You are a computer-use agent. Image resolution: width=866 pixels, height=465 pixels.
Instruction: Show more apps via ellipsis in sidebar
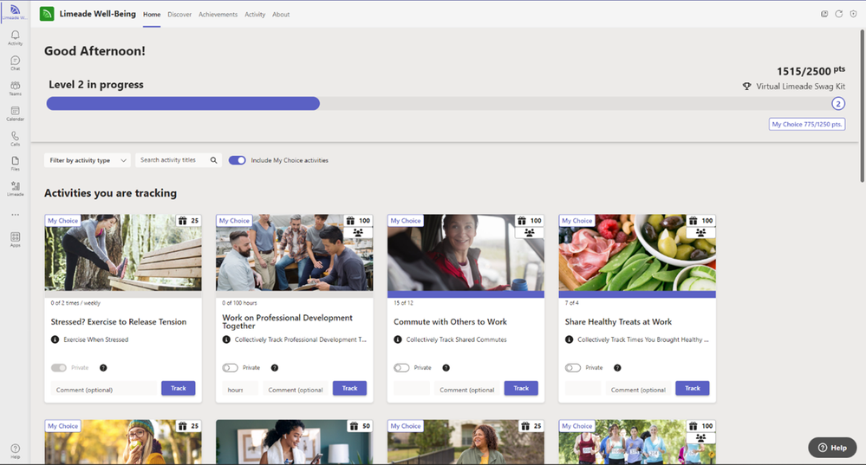pyautogui.click(x=15, y=215)
